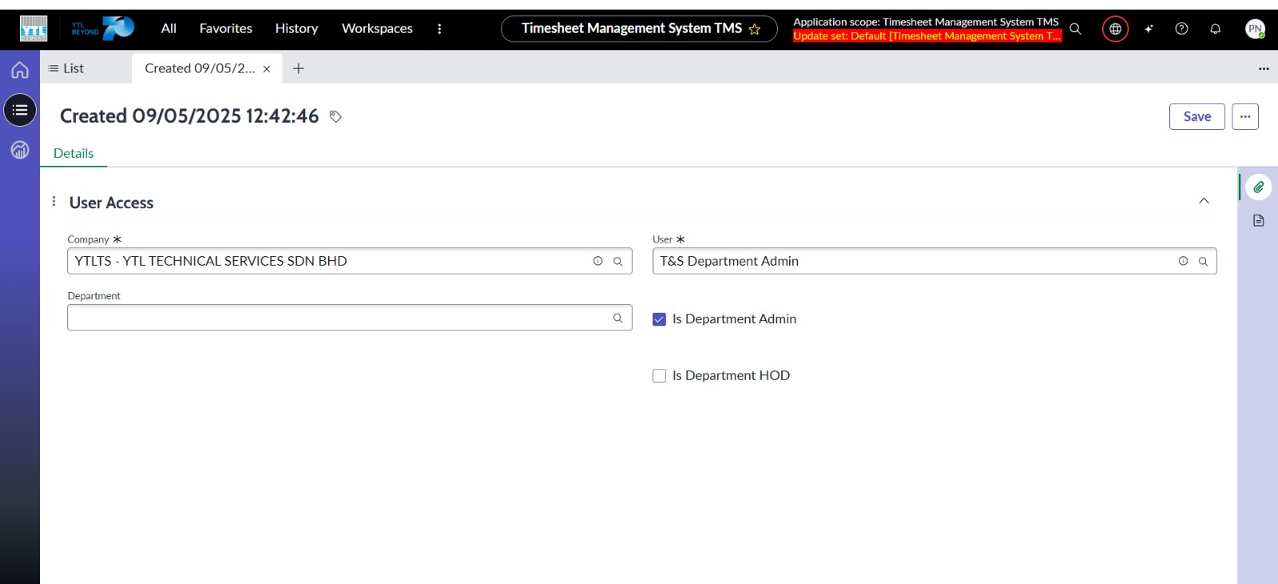Click the tag icon beside record title

(335, 116)
